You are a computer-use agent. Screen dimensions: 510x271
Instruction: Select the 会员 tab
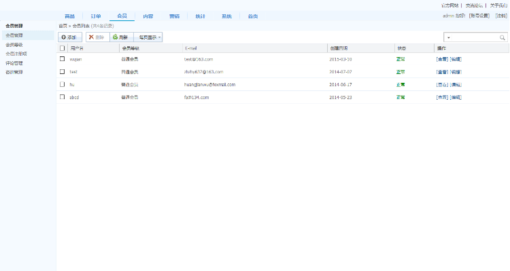click(x=122, y=16)
